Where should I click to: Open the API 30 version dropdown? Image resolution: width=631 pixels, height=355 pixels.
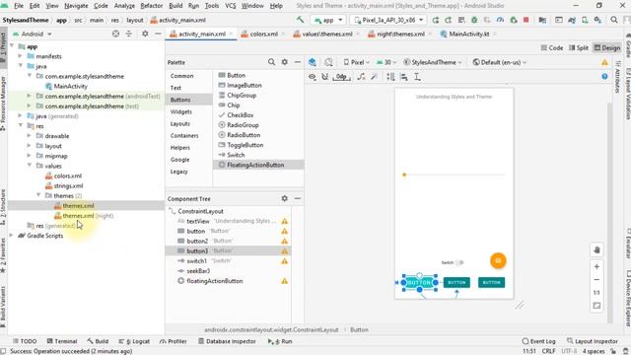(386, 62)
